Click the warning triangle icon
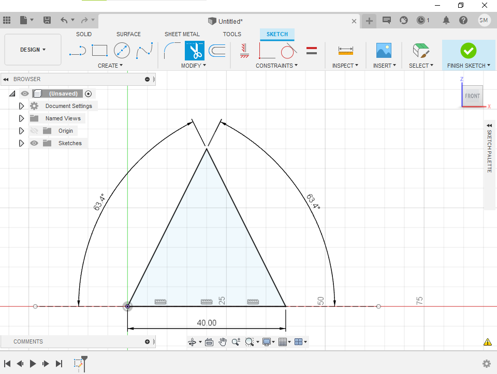 [488, 342]
